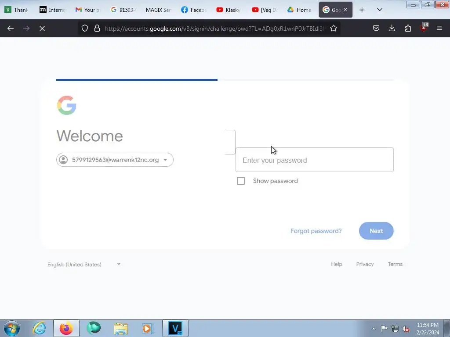Image resolution: width=450 pixels, height=337 pixels.
Task: Click the muted volume tray icon
Action: (x=406, y=329)
